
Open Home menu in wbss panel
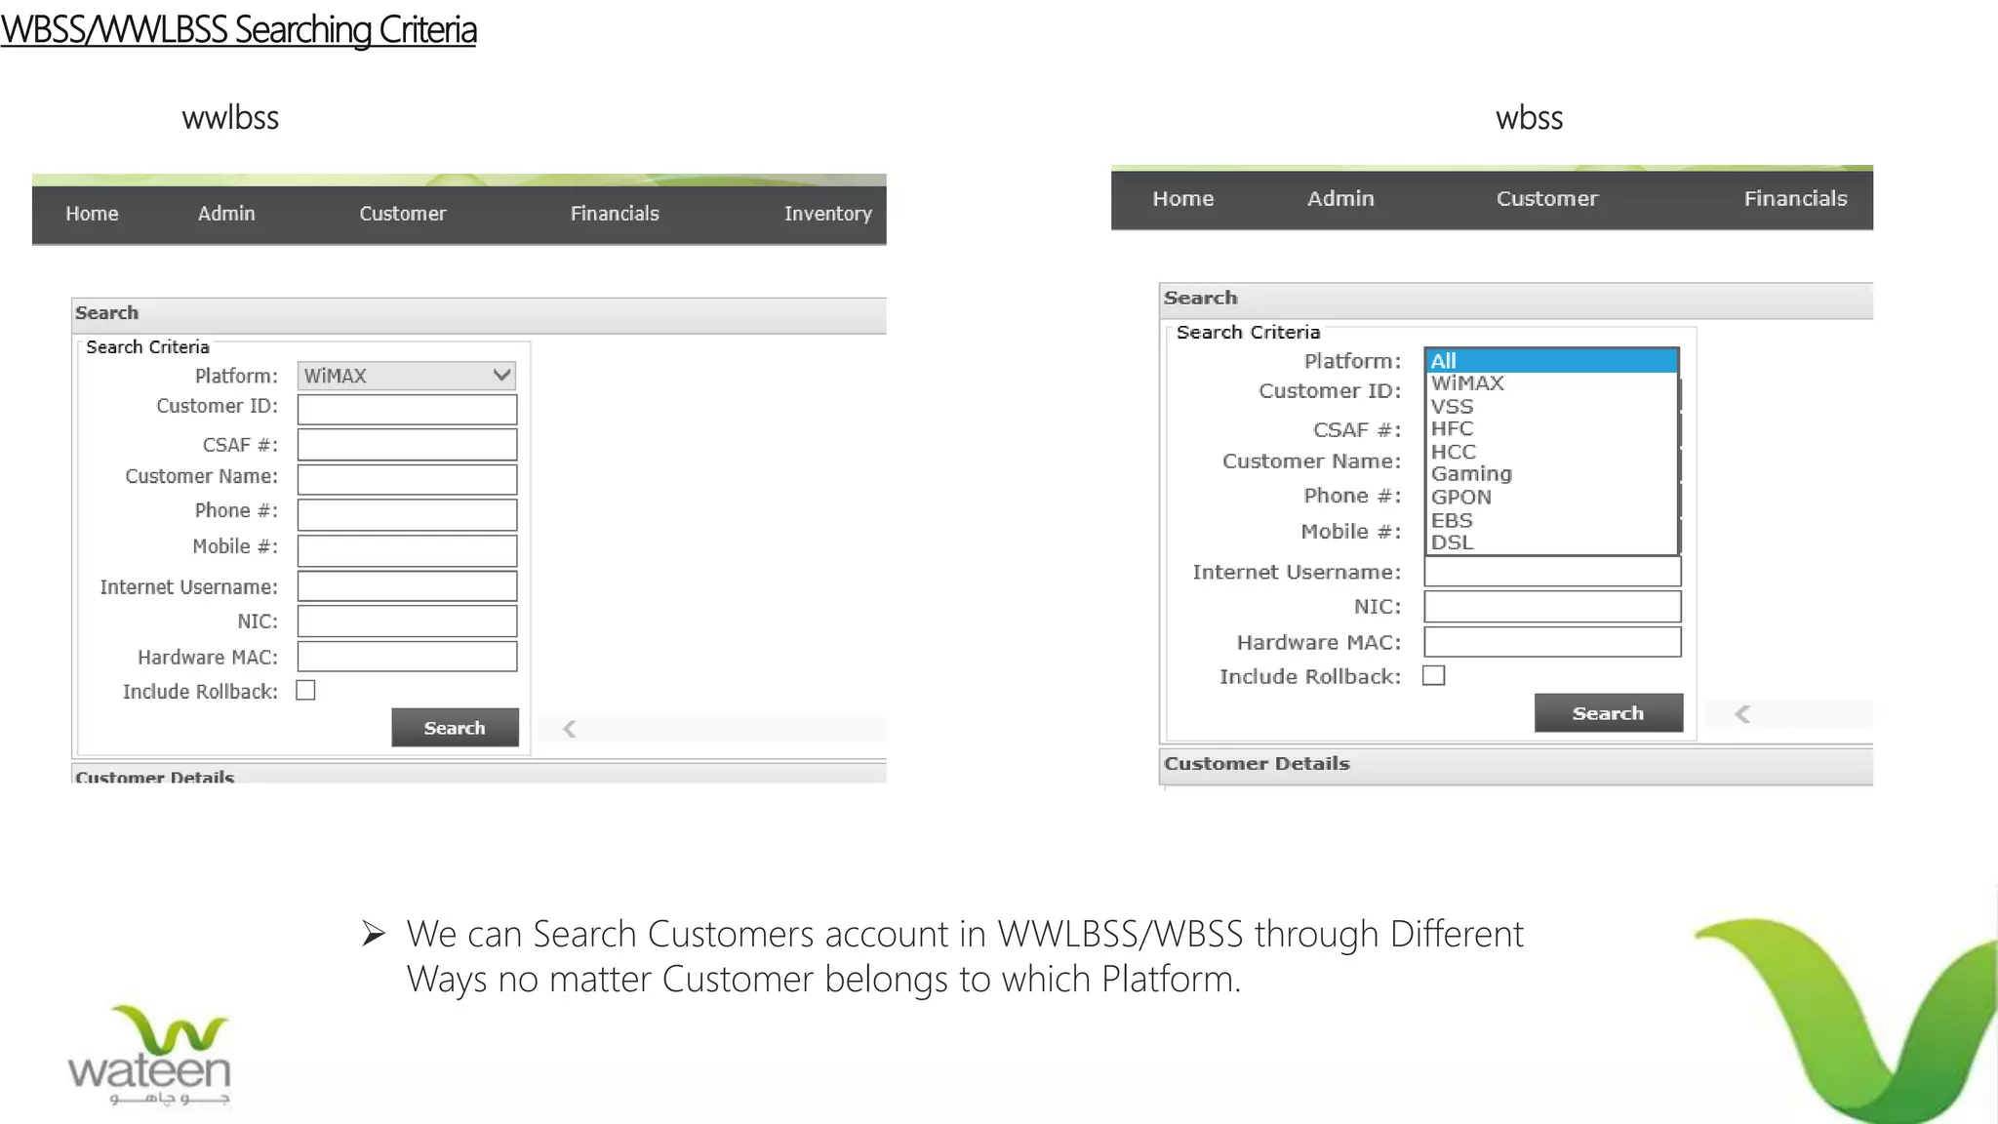click(1183, 199)
